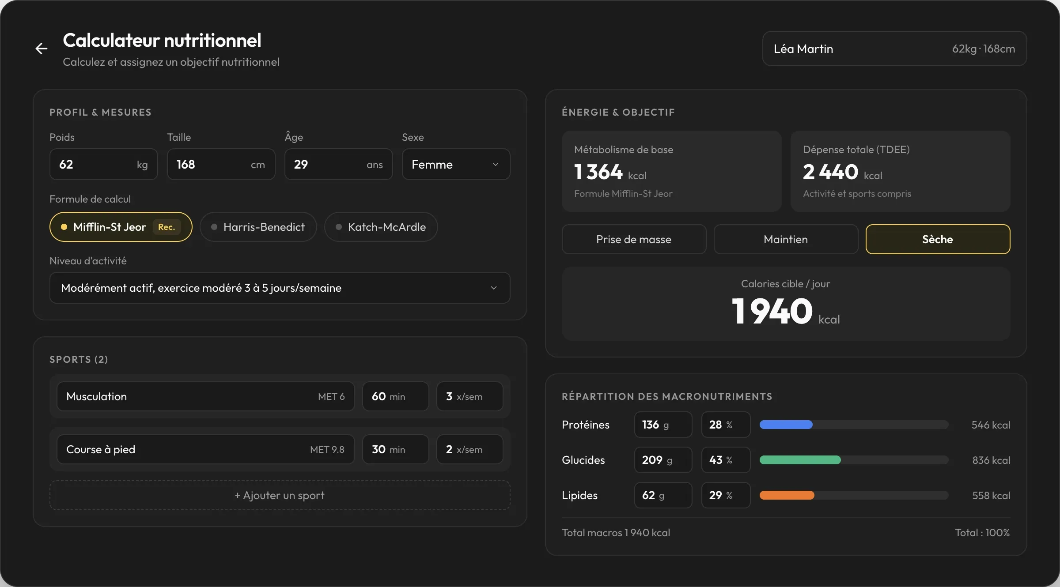Click the 546 kcal protein value
This screenshot has width=1060, height=587.
[x=991, y=425]
